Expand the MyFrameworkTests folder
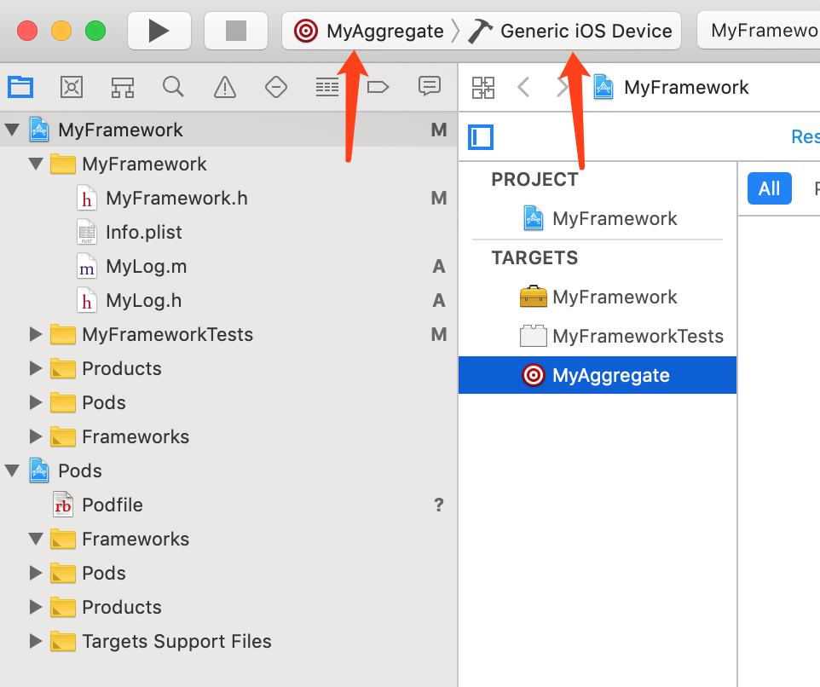This screenshot has height=687, width=820. tap(35, 334)
